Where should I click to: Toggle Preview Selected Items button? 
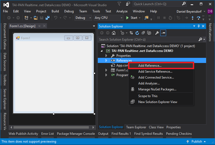point(163,33)
